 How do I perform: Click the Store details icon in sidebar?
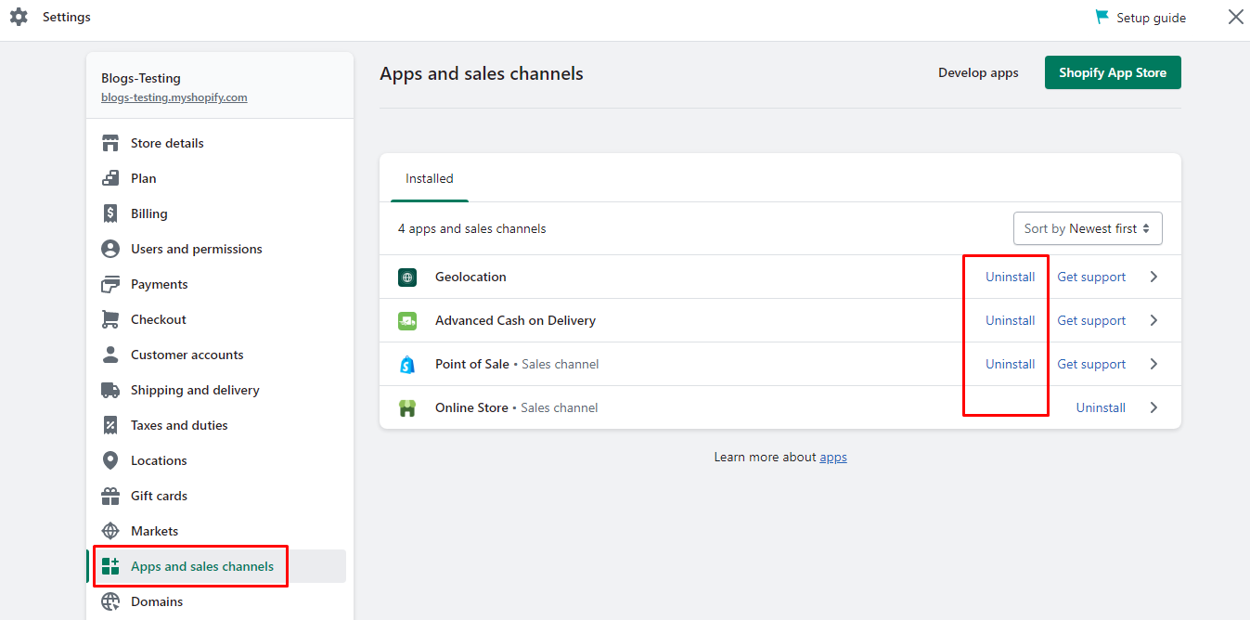tap(110, 142)
